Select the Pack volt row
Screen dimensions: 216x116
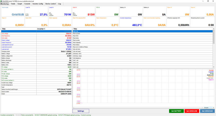(x=143, y=31)
